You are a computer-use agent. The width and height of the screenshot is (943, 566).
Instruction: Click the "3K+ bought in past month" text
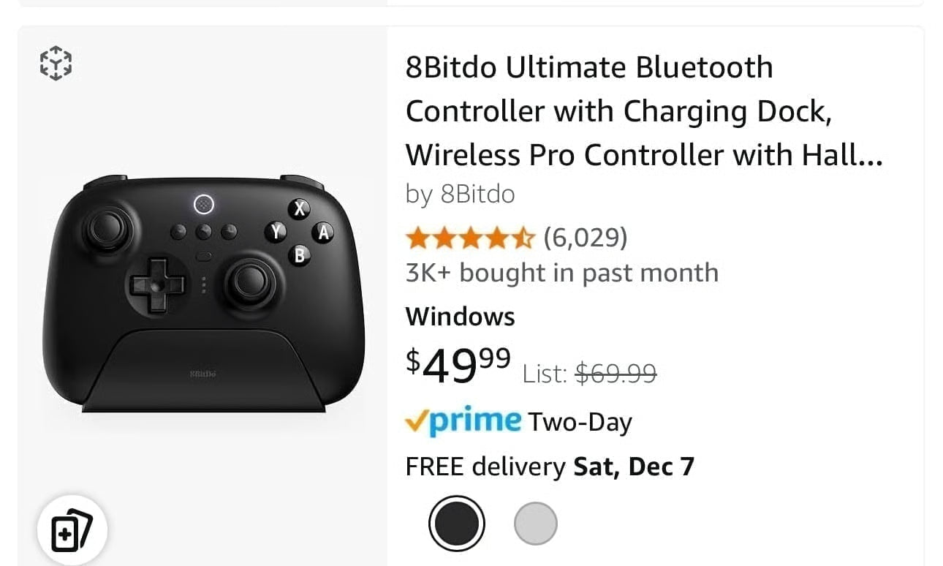[561, 273]
